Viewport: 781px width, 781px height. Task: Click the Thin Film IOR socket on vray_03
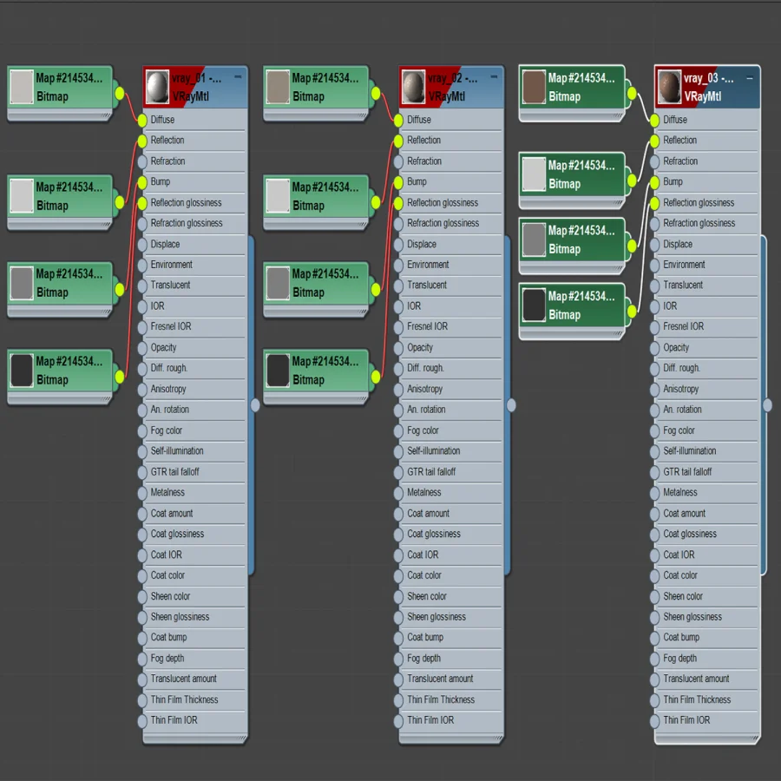pos(654,721)
